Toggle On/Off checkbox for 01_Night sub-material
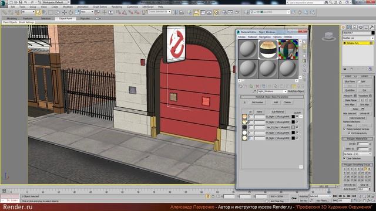376x211 pixels. click(297, 117)
